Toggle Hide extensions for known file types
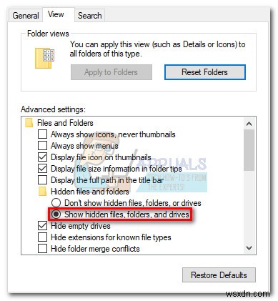Viewport: 278px width, 301px height. coord(42,237)
